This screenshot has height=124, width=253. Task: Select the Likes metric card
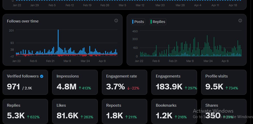[75, 111]
